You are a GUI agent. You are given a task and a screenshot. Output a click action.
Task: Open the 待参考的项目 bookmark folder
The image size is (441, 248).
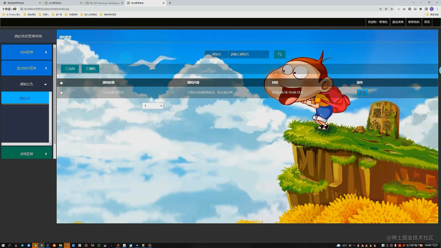(108, 15)
